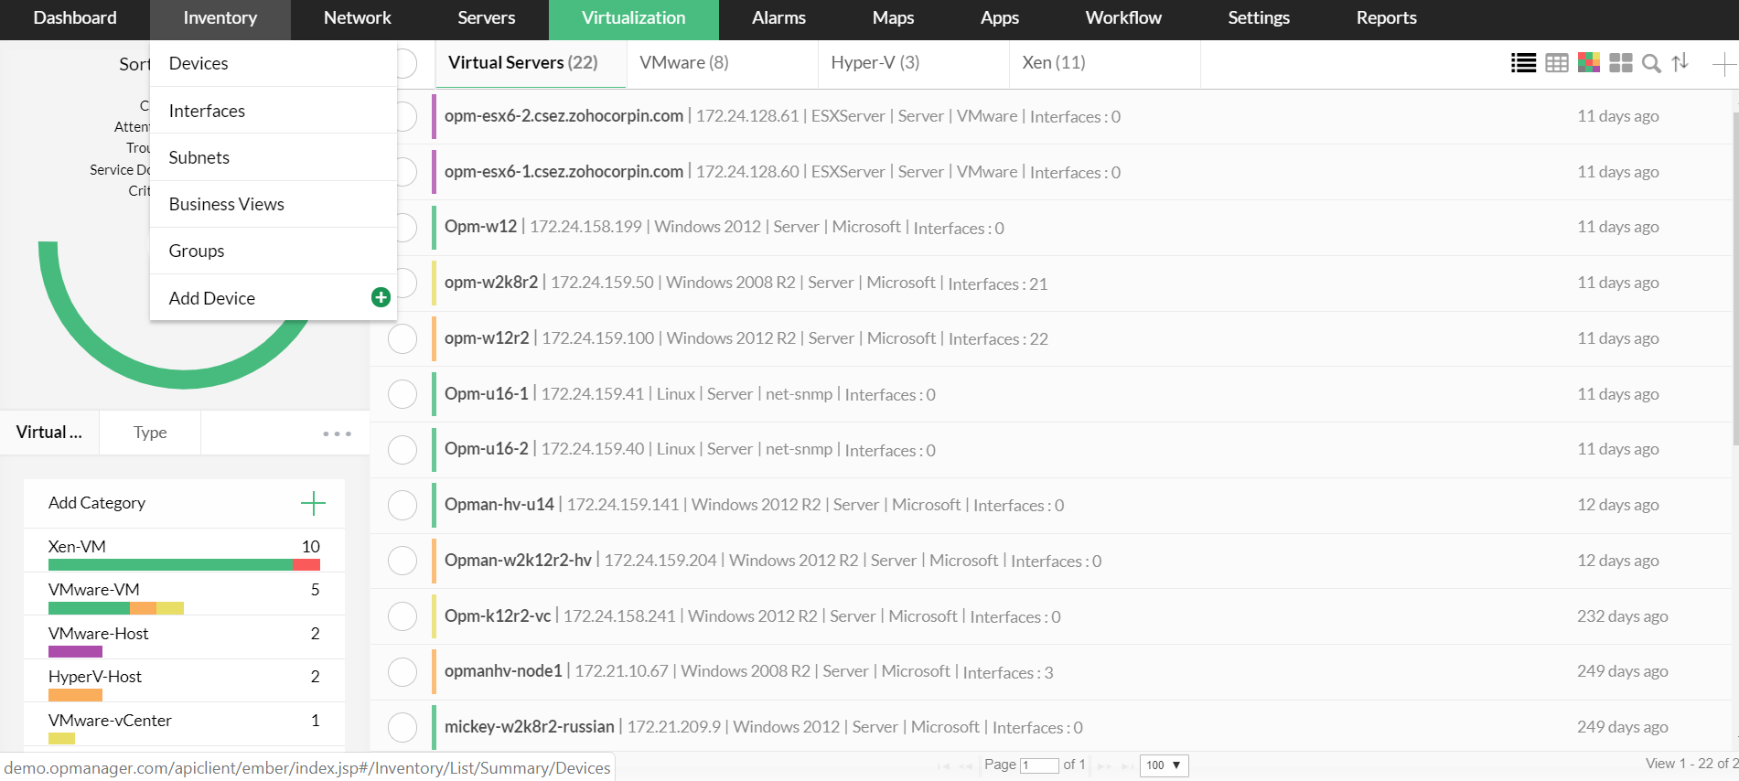Image resolution: width=1739 pixels, height=781 pixels.
Task: Open device opm-esx6-1.csez.zohocorpin.com
Action: pos(564,172)
